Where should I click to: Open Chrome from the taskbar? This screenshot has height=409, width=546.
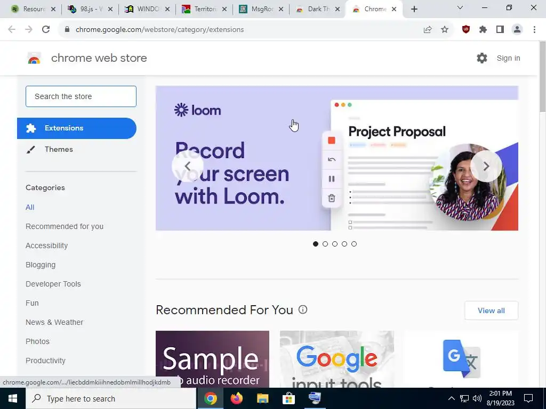click(x=210, y=398)
